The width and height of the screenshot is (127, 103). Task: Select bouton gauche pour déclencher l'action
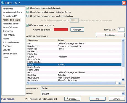pos(27,16)
